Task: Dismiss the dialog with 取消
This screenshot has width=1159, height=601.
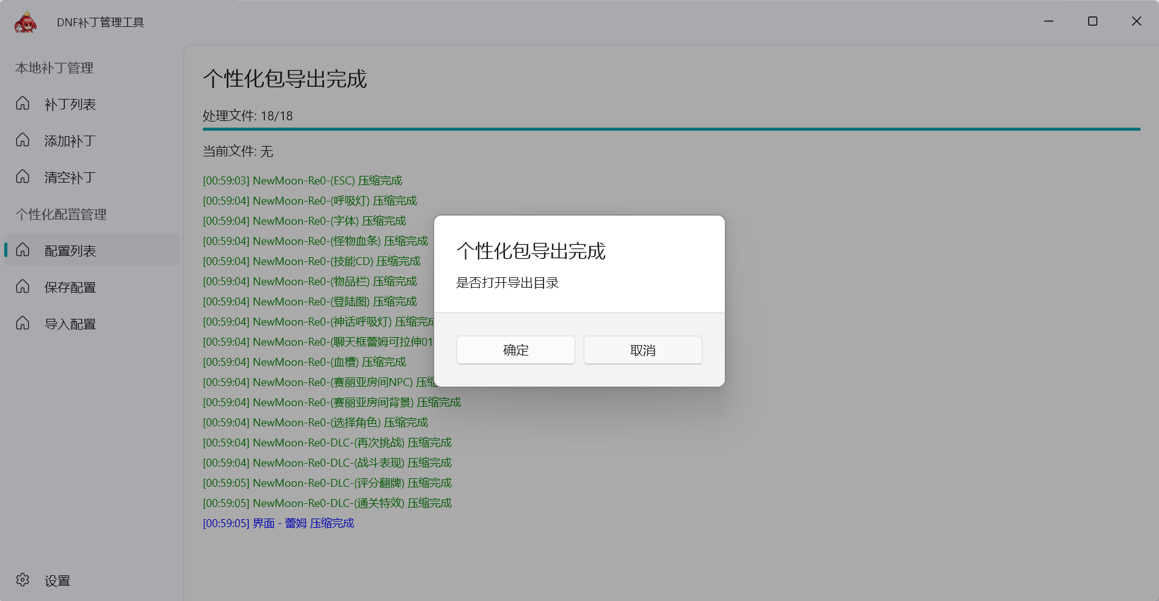Action: click(x=642, y=350)
